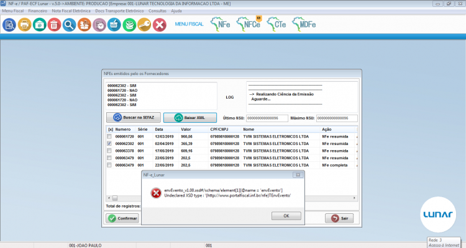This screenshot has height=248, width=466.
Task: Click the red X exit toolbar icon
Action: click(160, 25)
